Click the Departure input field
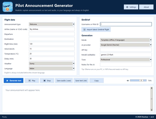 tap(52, 34)
